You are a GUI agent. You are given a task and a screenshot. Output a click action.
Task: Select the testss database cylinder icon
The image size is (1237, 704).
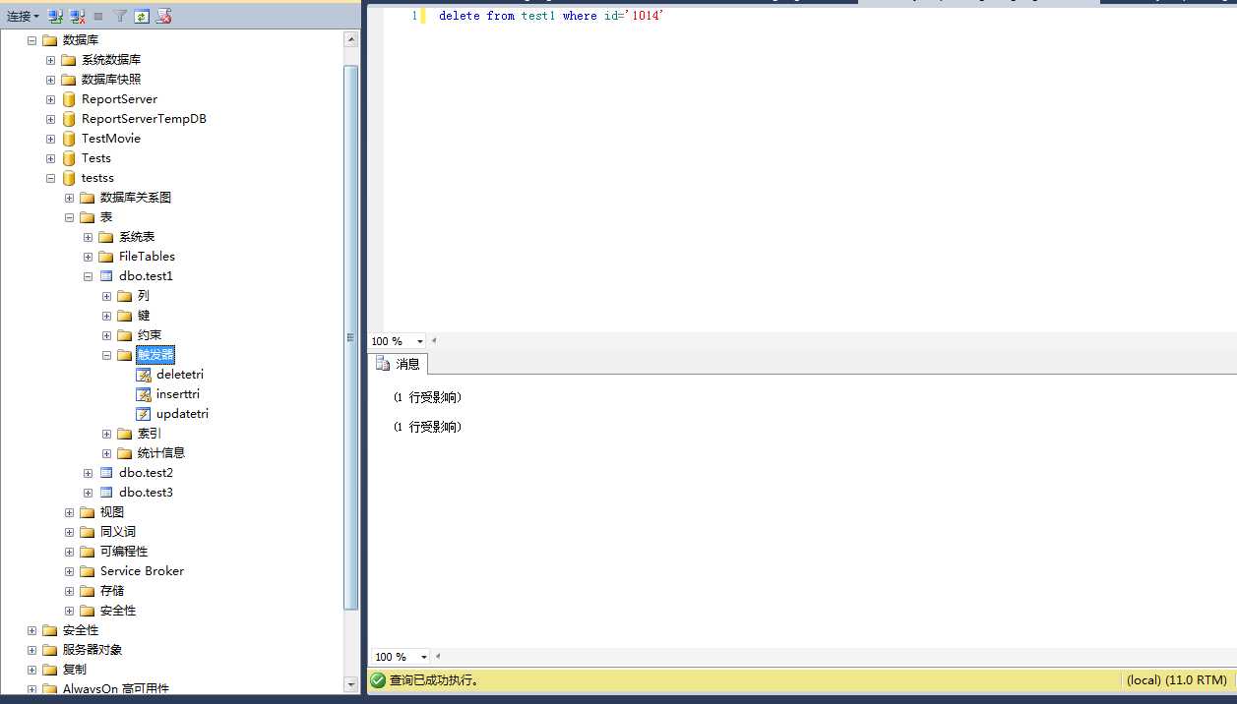coord(68,178)
